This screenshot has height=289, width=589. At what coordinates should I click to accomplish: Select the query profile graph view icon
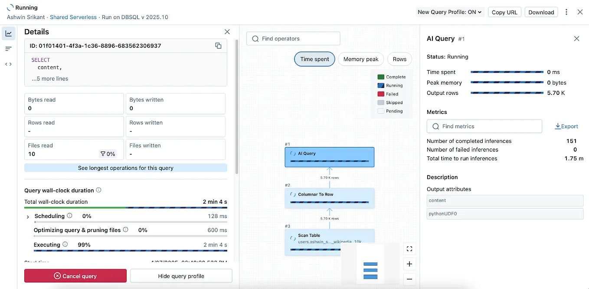pos(9,33)
